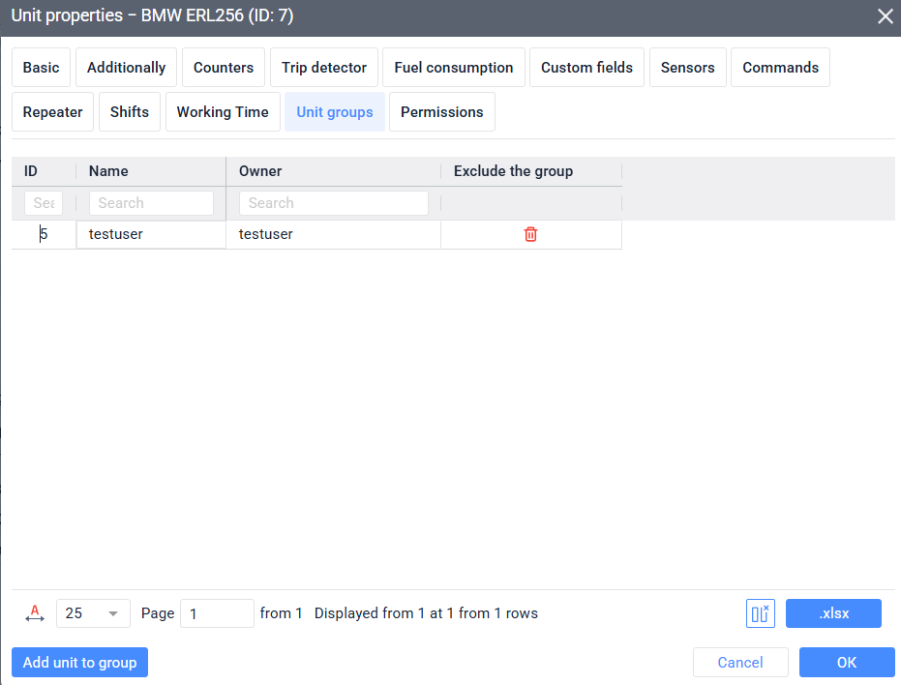Sort by the Name column header
The image size is (901, 685).
click(x=108, y=171)
